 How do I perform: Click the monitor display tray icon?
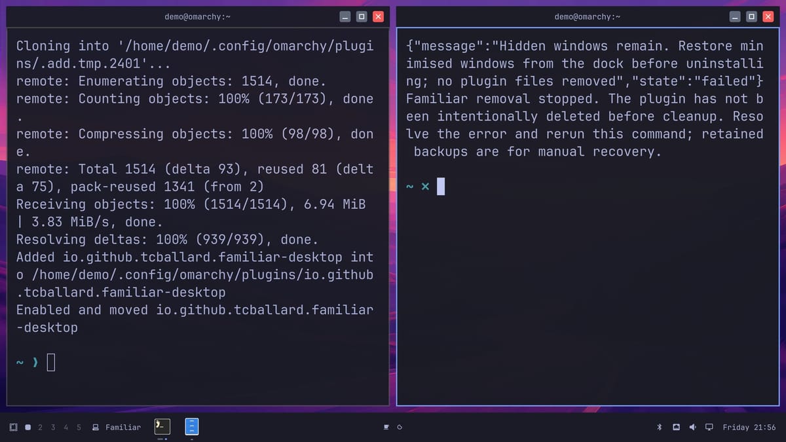coord(709,427)
